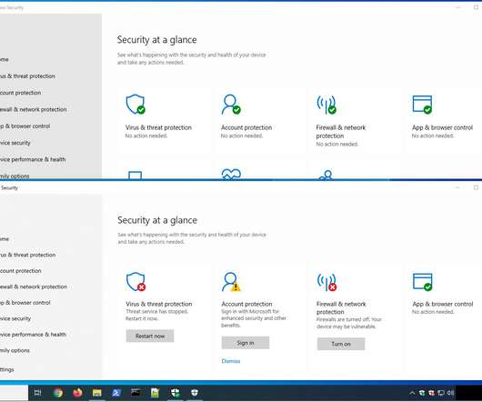
Task: Open Chrome from the taskbar
Action: pyautogui.click(x=58, y=393)
